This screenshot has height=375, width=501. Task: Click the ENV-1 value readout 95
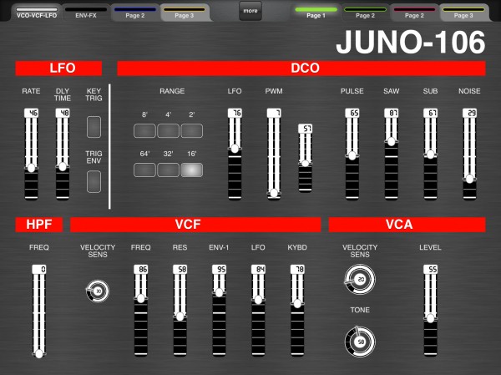coord(219,269)
